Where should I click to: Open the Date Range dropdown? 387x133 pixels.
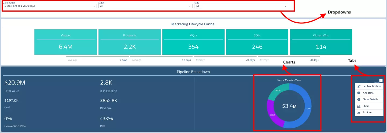click(50, 6)
